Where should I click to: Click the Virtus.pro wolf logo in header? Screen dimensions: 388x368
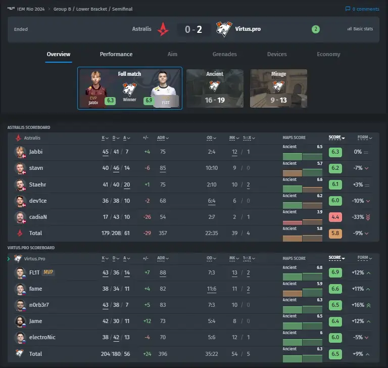(x=224, y=29)
